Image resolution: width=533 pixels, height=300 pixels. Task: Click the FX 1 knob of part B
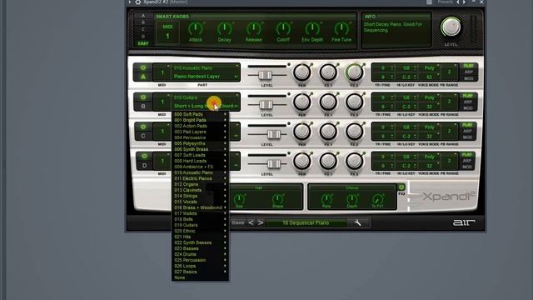coord(328,102)
